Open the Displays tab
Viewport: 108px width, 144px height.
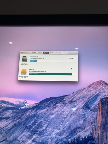(x=40, y=53)
